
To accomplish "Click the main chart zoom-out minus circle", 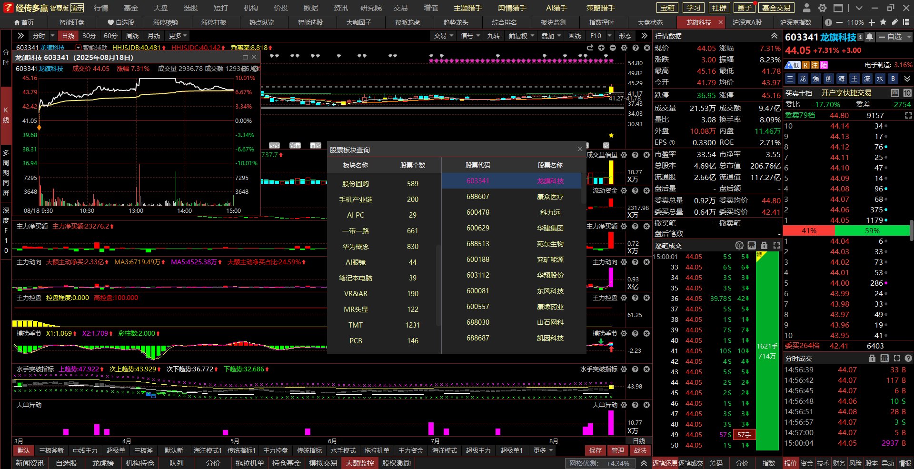I will [613, 48].
